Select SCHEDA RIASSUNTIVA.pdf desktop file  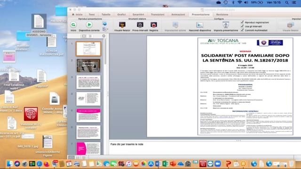[51, 41]
